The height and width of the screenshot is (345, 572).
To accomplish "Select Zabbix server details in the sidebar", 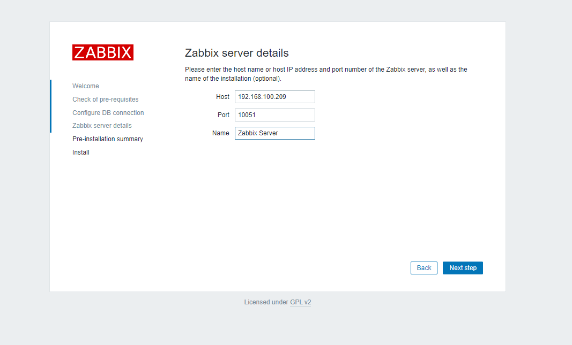I will [102, 126].
